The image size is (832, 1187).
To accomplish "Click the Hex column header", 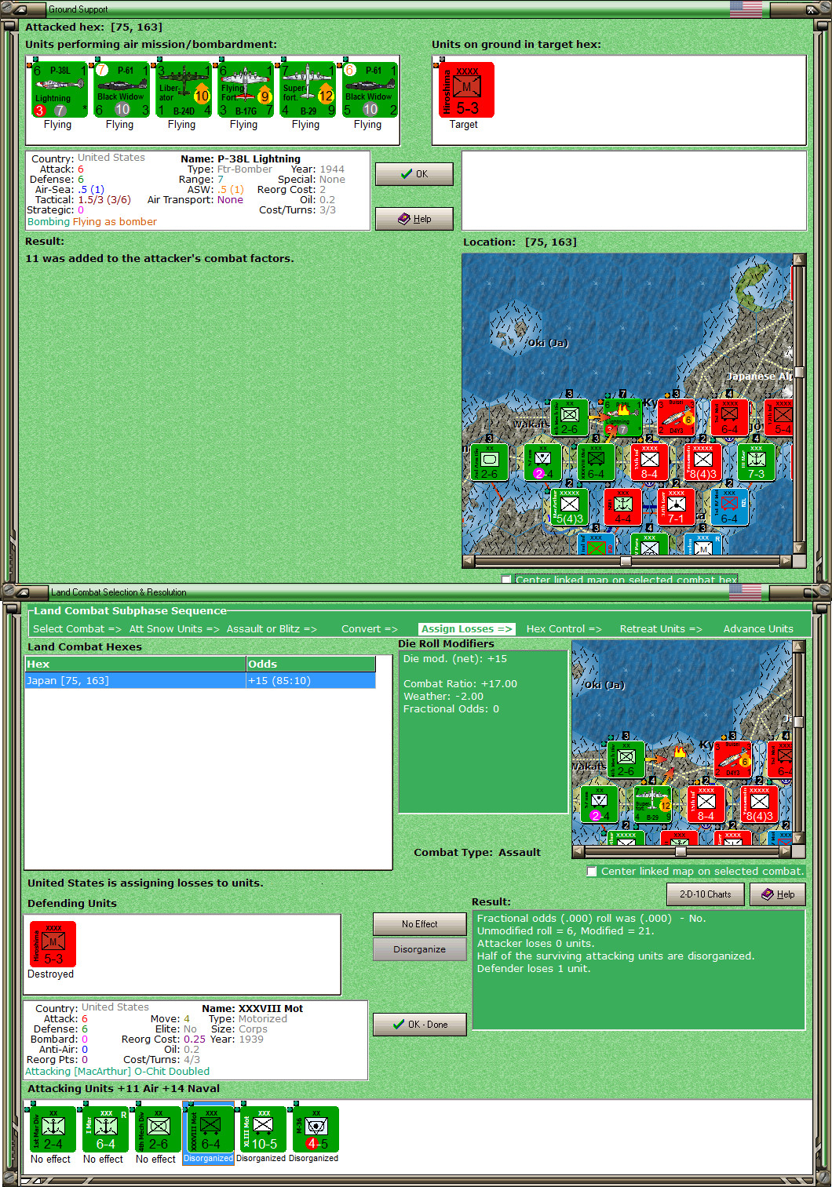I will [135, 664].
